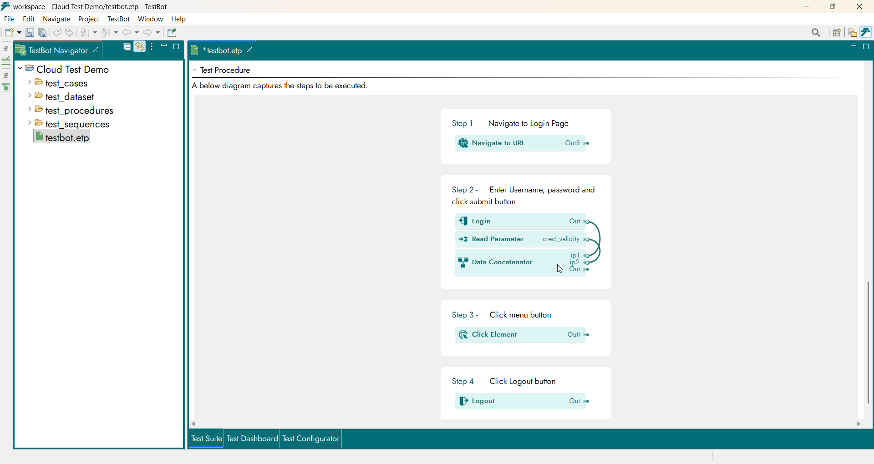874x464 pixels.
Task: Expand the test_cases folder
Action: pyautogui.click(x=30, y=82)
